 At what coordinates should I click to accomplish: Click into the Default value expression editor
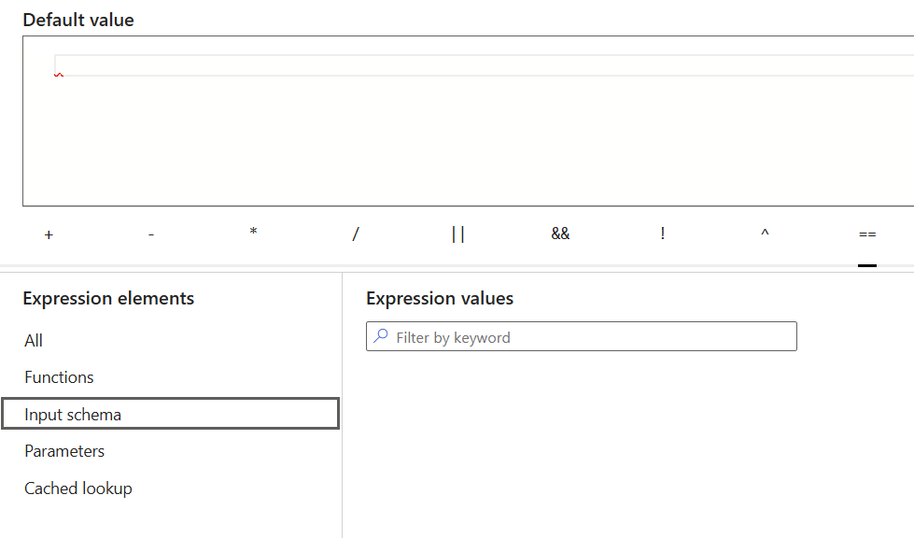[468, 121]
